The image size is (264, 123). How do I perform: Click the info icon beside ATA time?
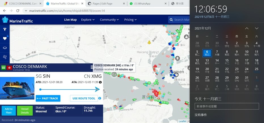point(100,82)
